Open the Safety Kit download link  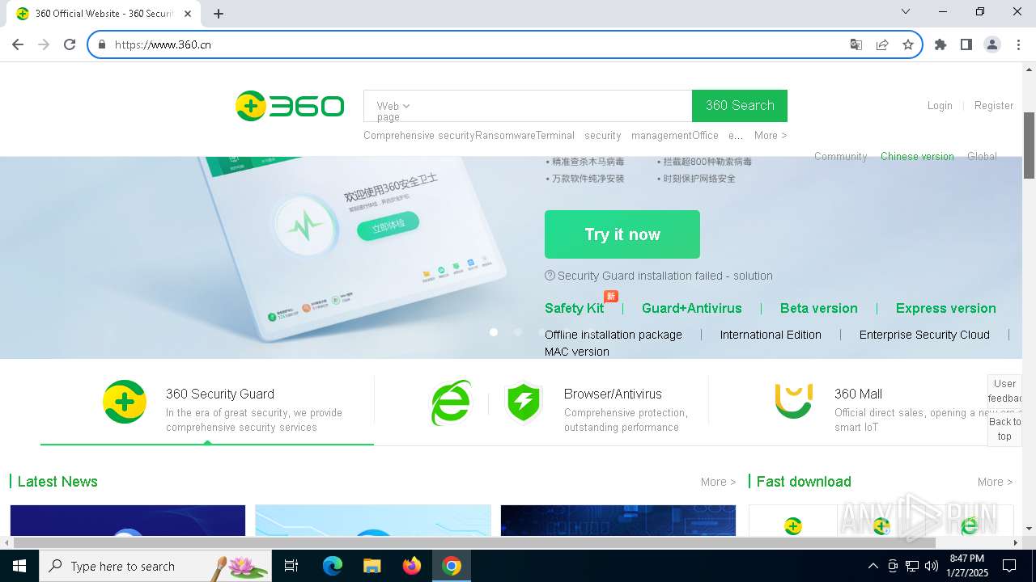coord(575,308)
